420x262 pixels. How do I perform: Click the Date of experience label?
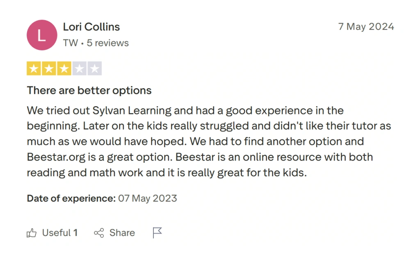tap(71, 198)
